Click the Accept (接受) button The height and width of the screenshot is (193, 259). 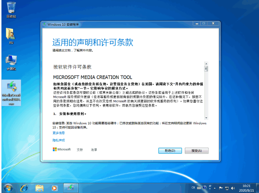196,150
